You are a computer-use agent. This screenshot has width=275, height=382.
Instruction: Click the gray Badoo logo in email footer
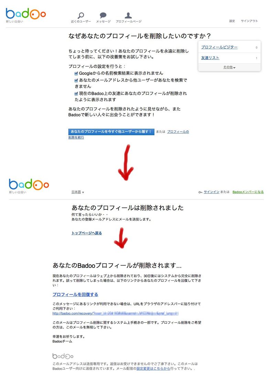(x=63, y=356)
